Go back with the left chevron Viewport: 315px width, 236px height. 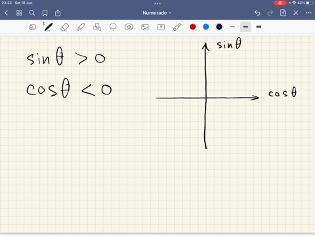tap(6, 13)
